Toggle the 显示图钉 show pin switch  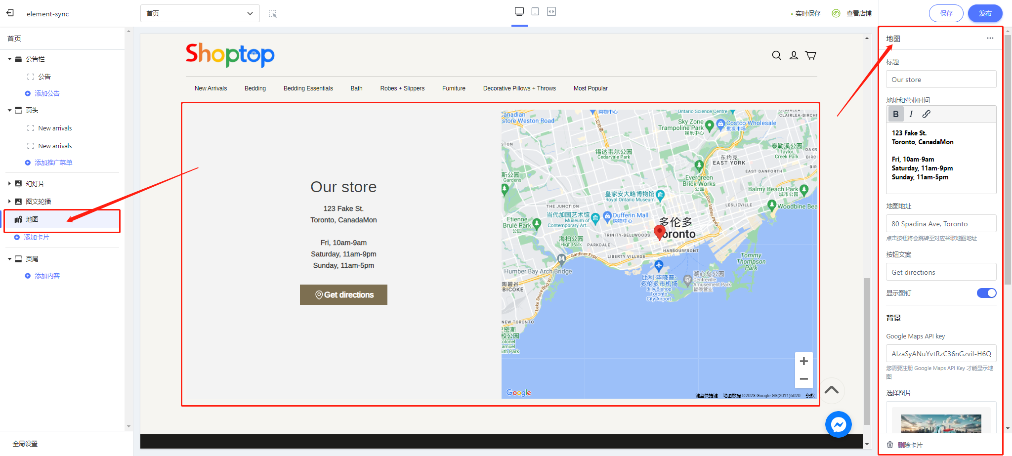pos(986,293)
